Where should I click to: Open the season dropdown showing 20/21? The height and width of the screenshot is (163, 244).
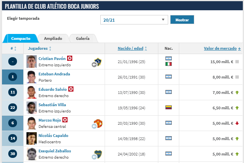coord(134,20)
